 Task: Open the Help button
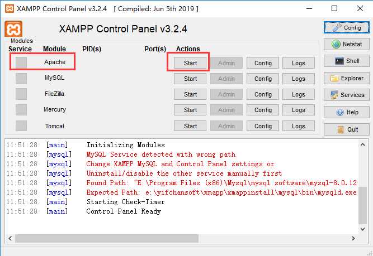(347, 112)
